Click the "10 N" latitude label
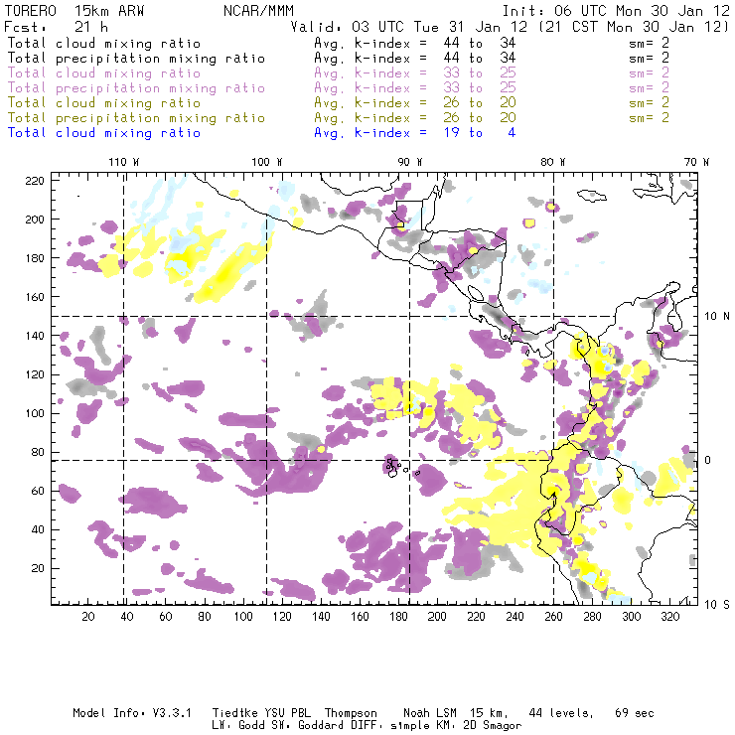 pos(717,317)
